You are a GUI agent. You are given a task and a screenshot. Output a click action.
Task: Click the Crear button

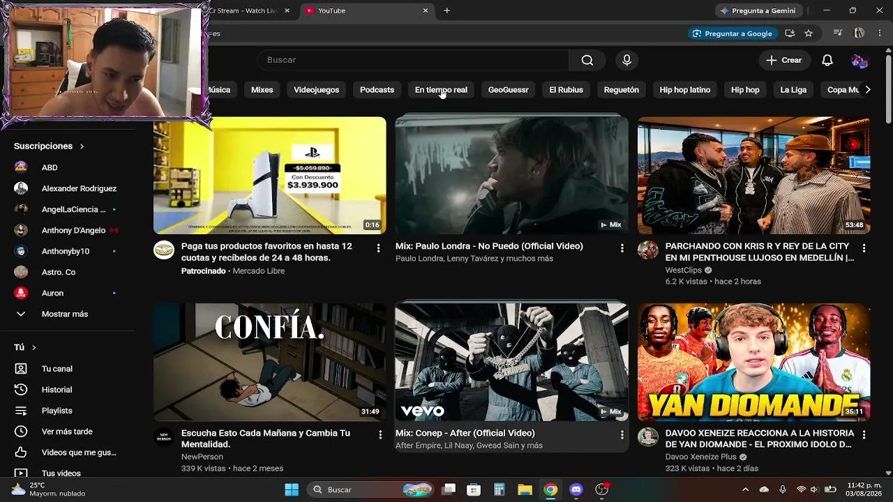784,60
